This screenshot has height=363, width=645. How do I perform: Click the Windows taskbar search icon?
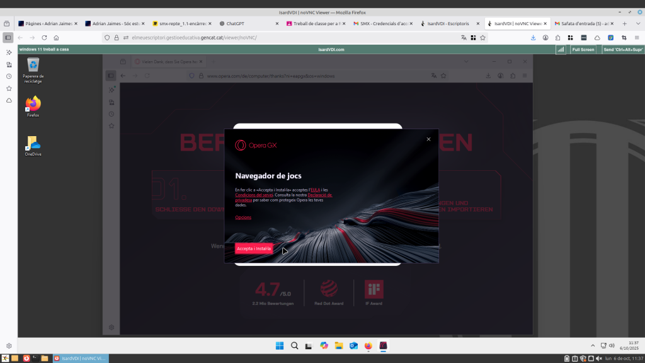[294, 345]
